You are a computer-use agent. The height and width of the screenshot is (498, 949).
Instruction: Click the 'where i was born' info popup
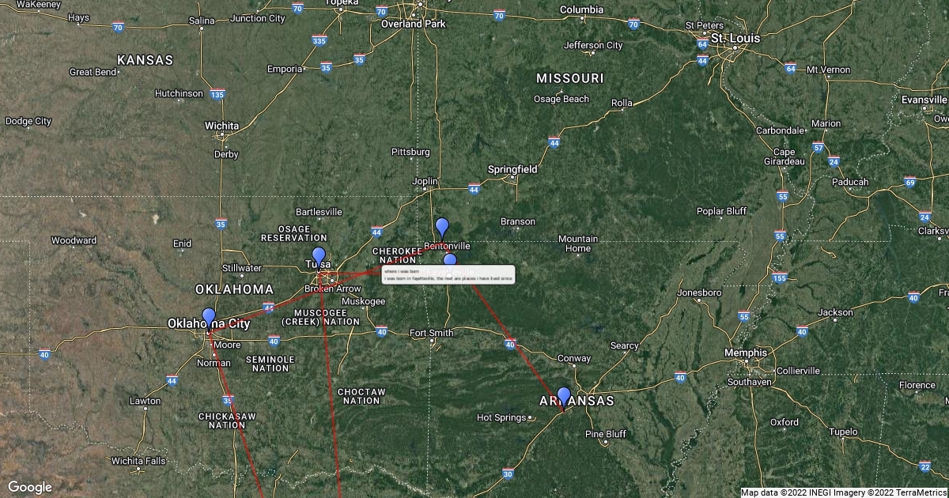pos(448,275)
